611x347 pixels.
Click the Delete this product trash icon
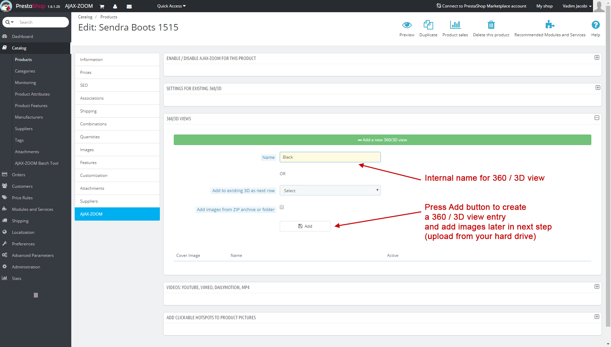coord(491,25)
